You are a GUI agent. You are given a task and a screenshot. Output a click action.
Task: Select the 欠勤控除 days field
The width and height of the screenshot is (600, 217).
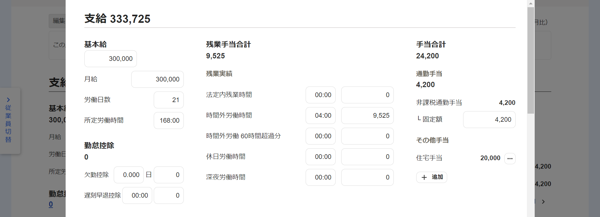point(129,175)
